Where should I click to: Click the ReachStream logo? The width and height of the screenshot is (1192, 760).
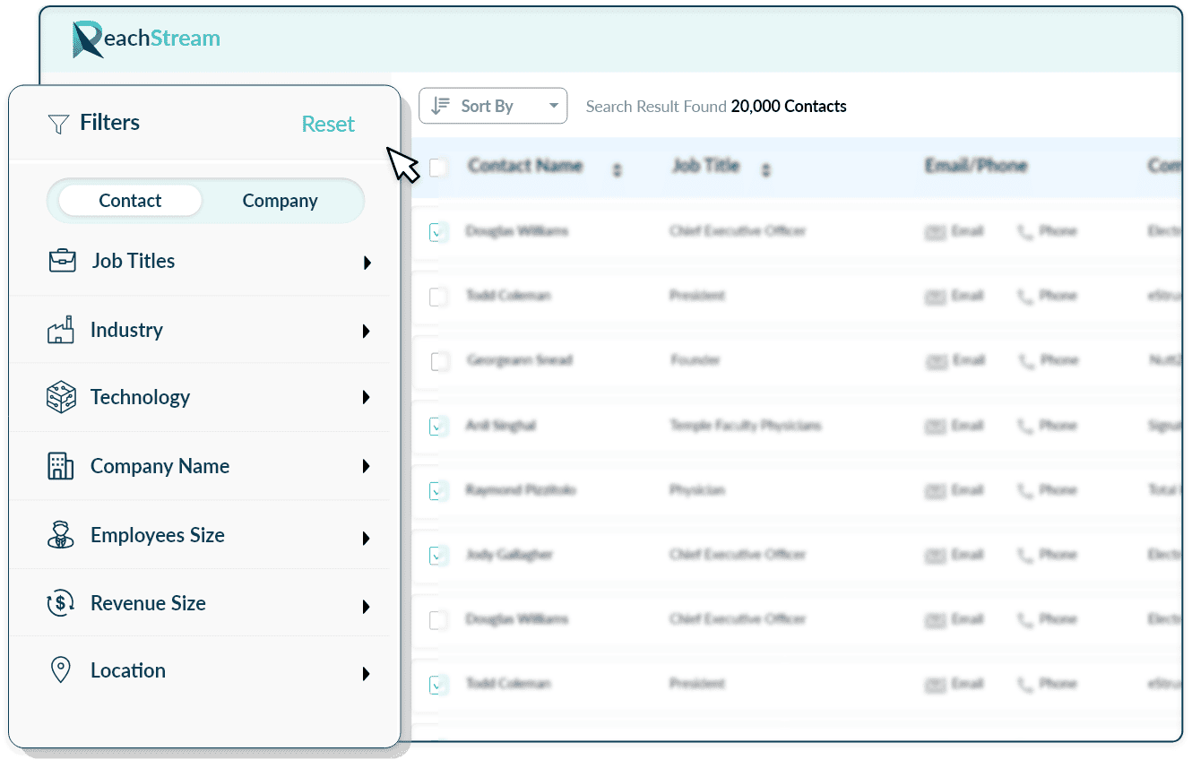click(147, 39)
